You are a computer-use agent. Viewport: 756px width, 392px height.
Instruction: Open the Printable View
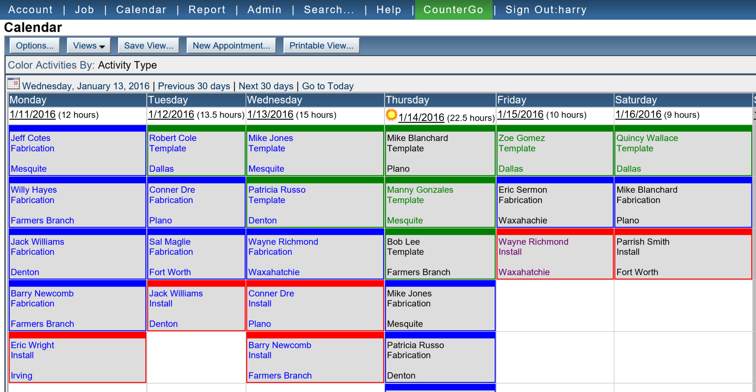(321, 45)
